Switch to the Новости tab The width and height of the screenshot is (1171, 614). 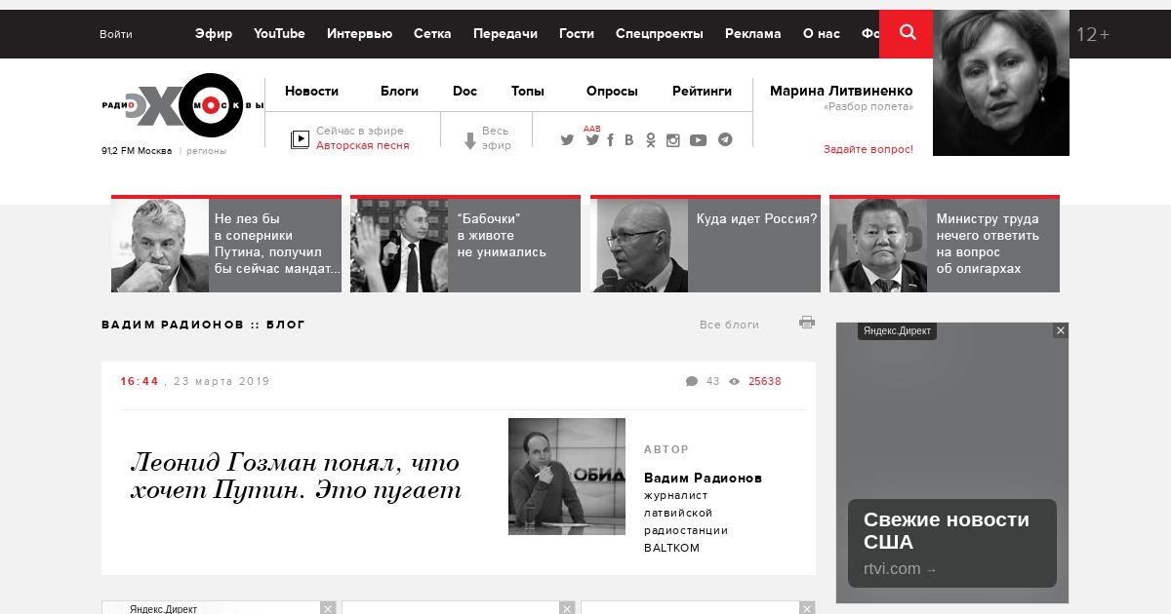[311, 91]
